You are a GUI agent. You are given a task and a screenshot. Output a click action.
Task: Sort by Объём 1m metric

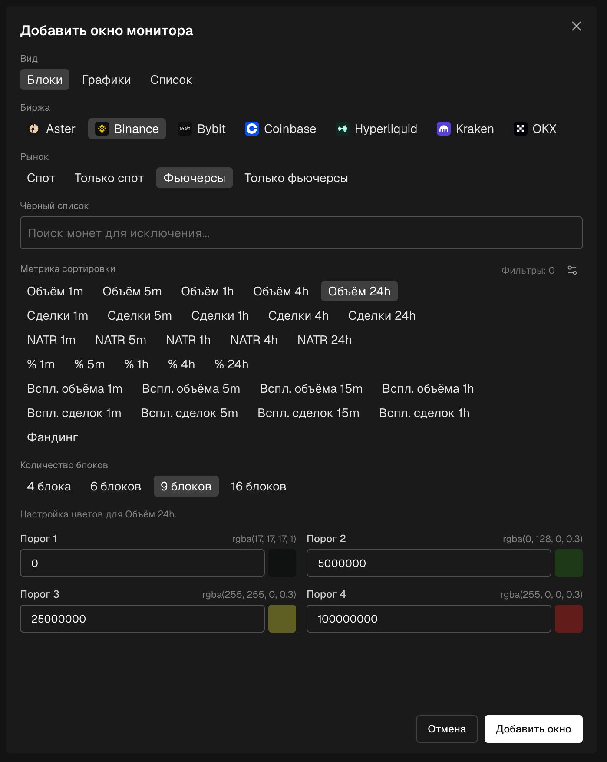pos(55,292)
